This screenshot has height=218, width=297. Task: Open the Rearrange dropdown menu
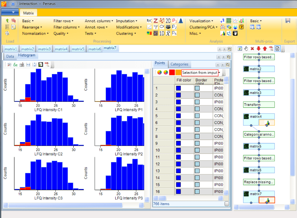tap(32, 27)
